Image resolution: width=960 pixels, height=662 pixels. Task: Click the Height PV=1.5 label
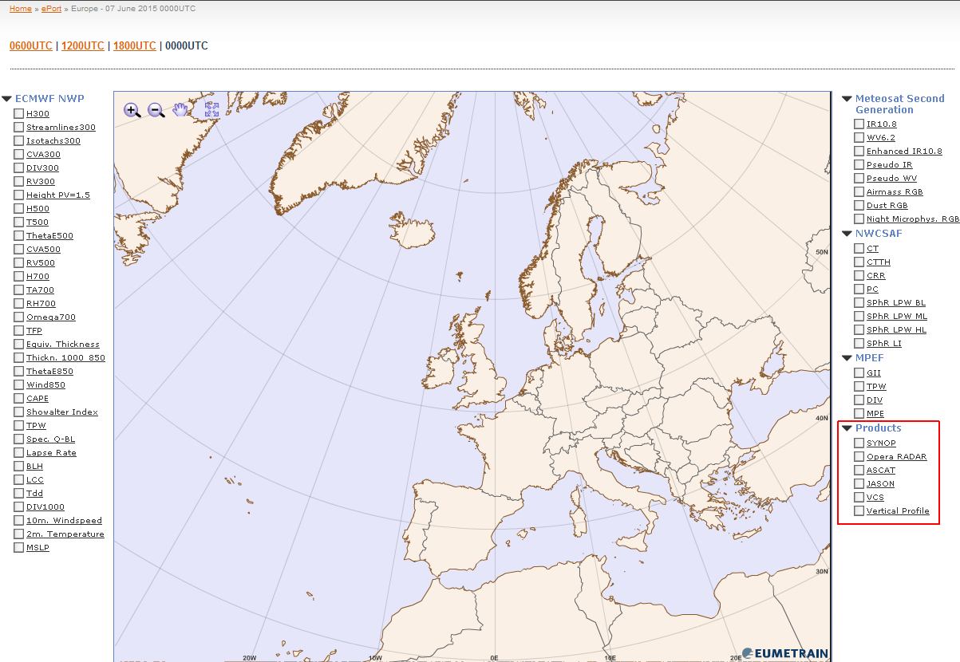coord(58,195)
